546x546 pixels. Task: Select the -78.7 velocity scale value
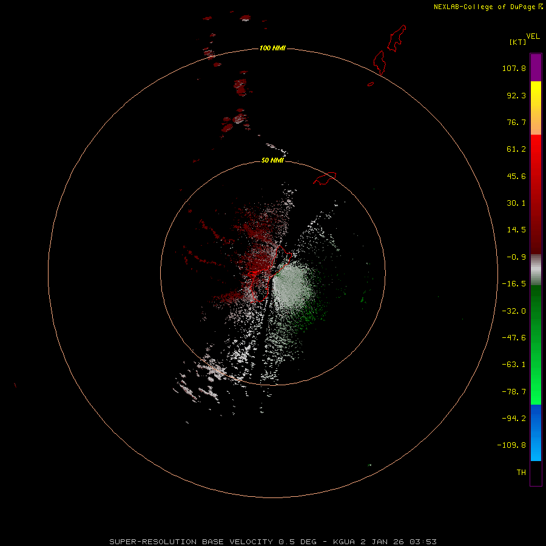tap(514, 392)
